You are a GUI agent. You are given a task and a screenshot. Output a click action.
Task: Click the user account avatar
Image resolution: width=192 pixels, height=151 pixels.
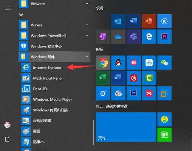[7, 125]
